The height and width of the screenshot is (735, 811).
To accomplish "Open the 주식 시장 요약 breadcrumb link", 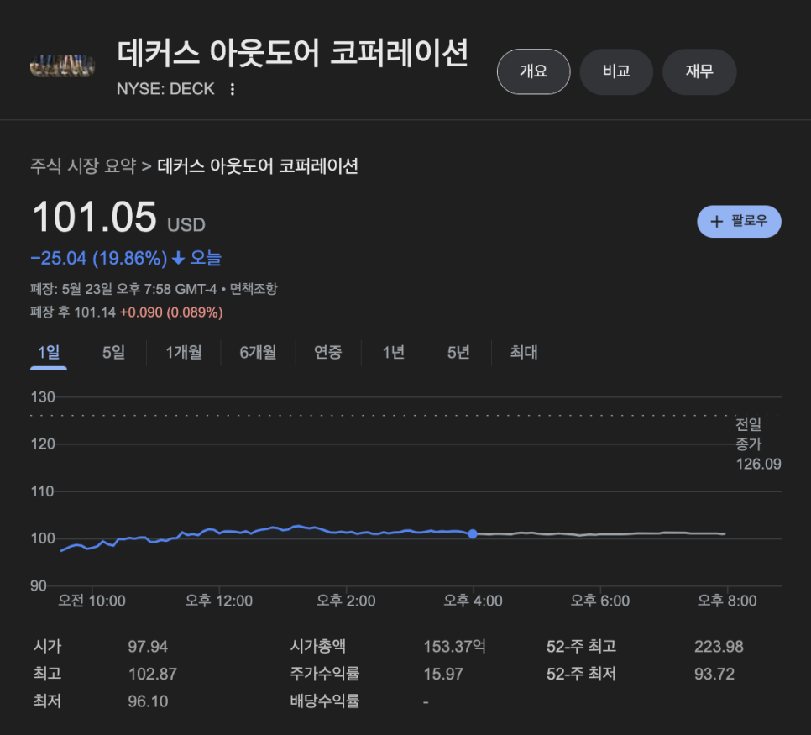I will 83,166.
